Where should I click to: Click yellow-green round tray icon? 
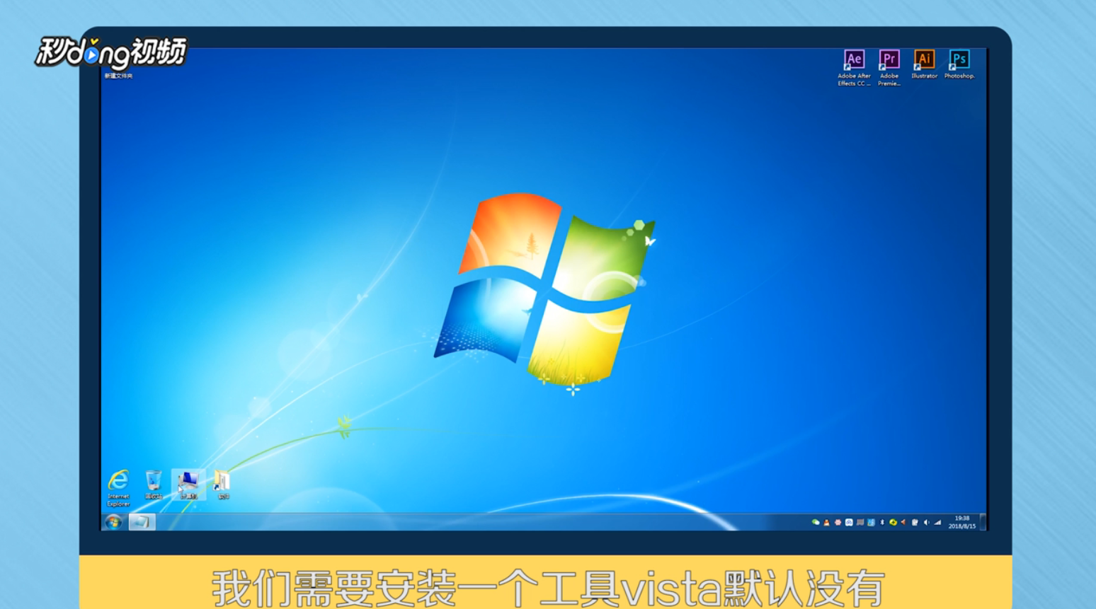pyautogui.click(x=893, y=522)
